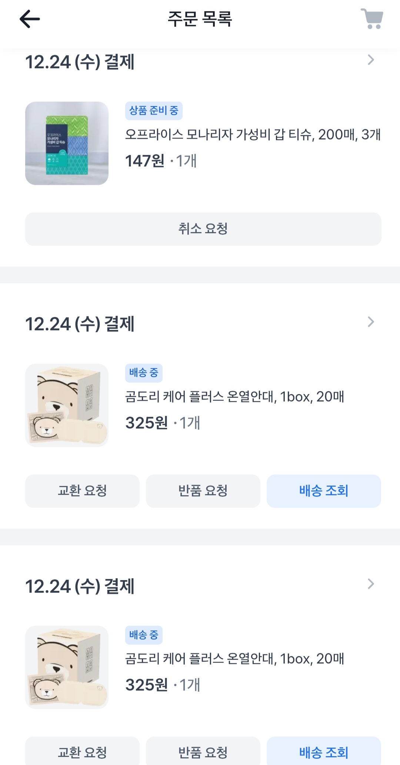The width and height of the screenshot is (400, 765).
Task: Tap the 상품 준비 중 status badge
Action: point(154,111)
